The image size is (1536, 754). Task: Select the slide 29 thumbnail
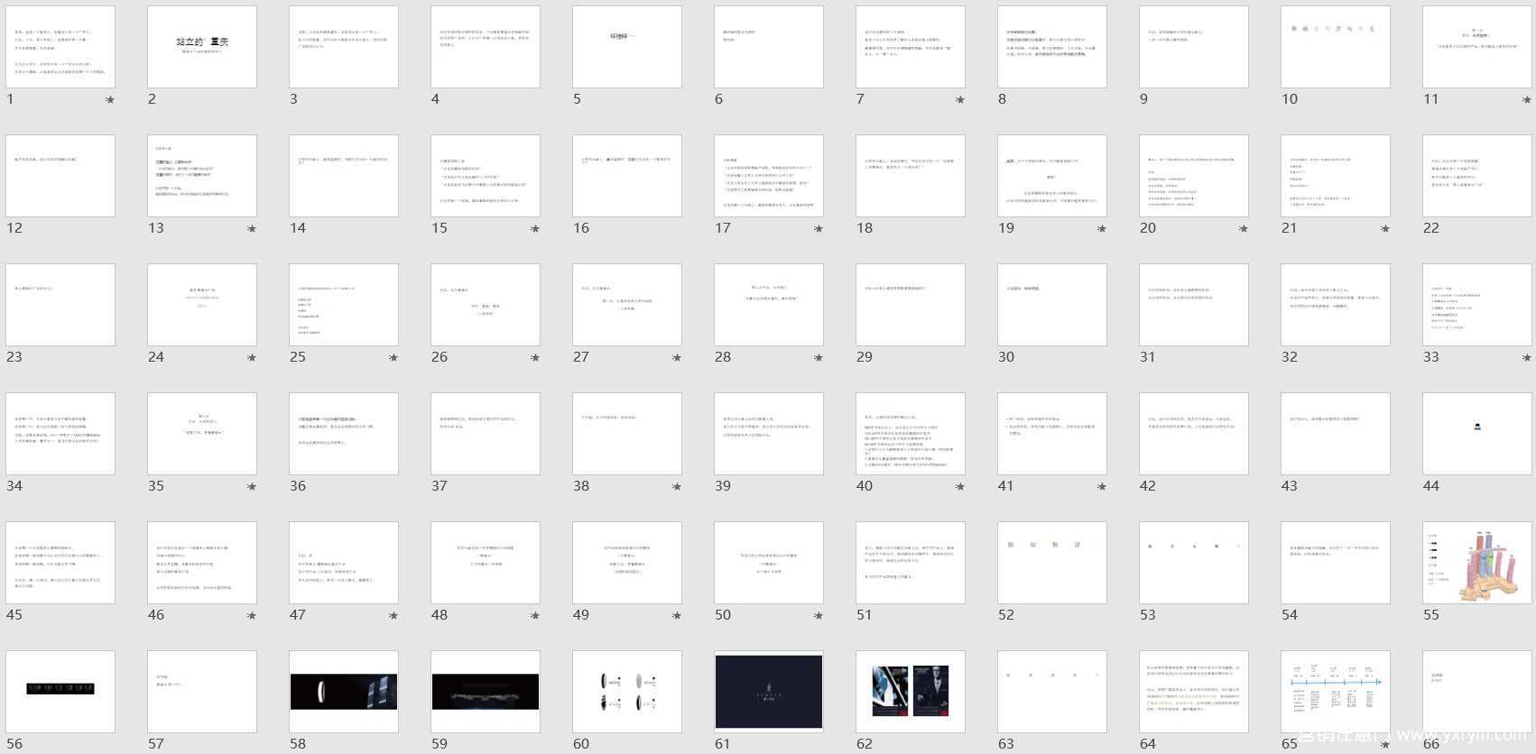click(911, 305)
